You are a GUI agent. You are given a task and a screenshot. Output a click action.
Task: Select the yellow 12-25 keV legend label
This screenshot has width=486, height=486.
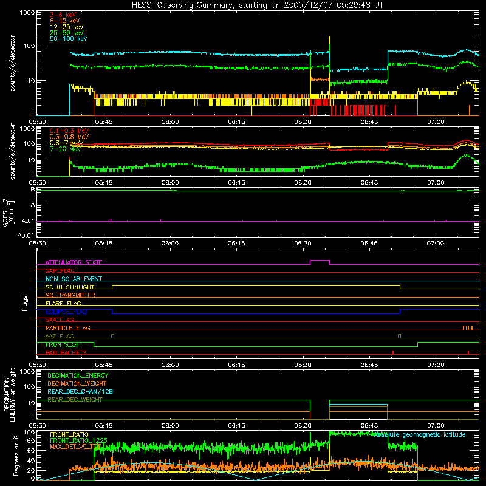coord(67,27)
